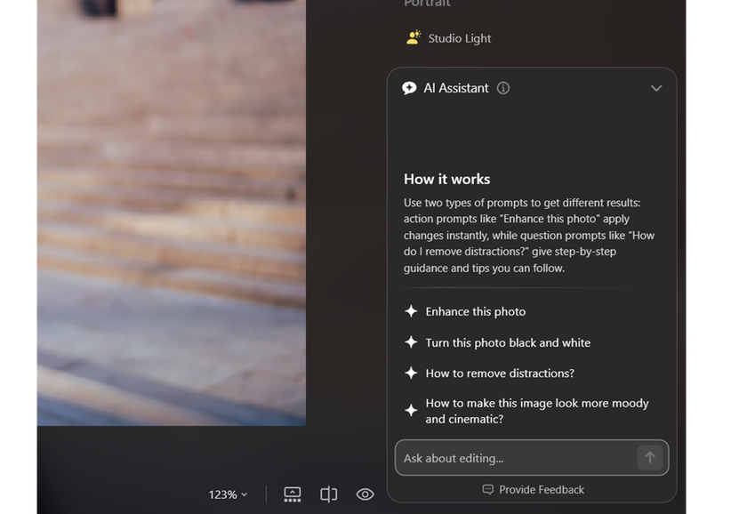Image resolution: width=747 pixels, height=514 pixels.
Task: Collapse the AI Assistant panel chevron
Action: coord(656,88)
